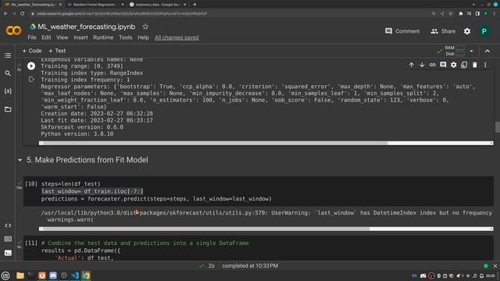Image resolution: width=500 pixels, height=281 pixels.
Task: Open the Edit menu
Action: 46,37
